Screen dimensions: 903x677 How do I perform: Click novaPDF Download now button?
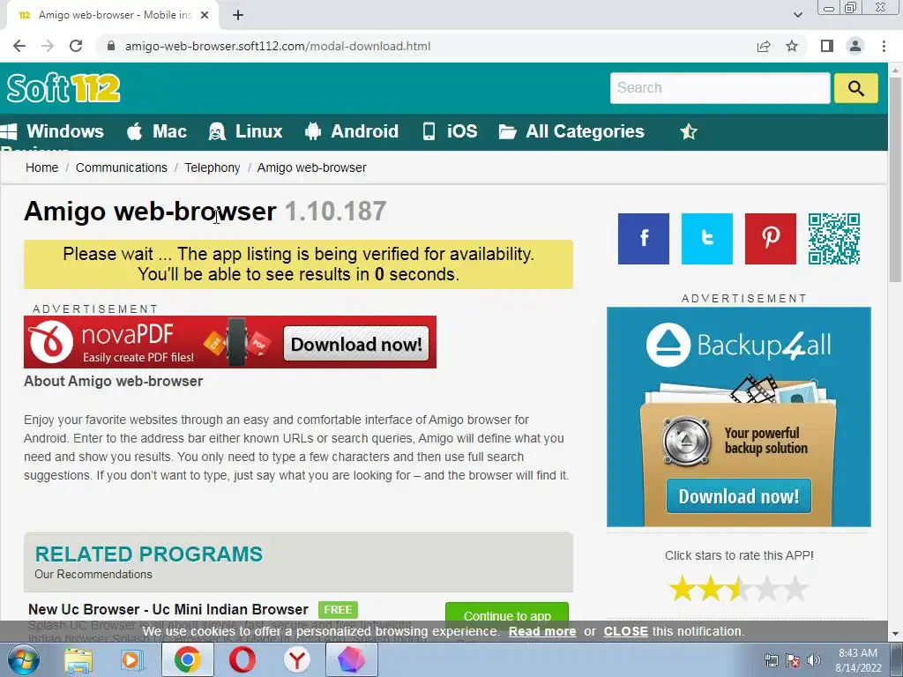click(x=356, y=344)
